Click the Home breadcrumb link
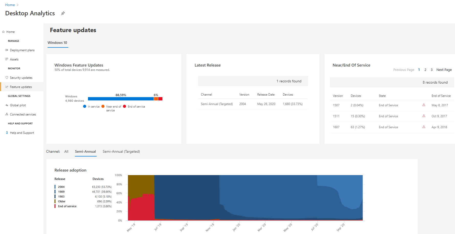The image size is (455, 234). coord(10,5)
